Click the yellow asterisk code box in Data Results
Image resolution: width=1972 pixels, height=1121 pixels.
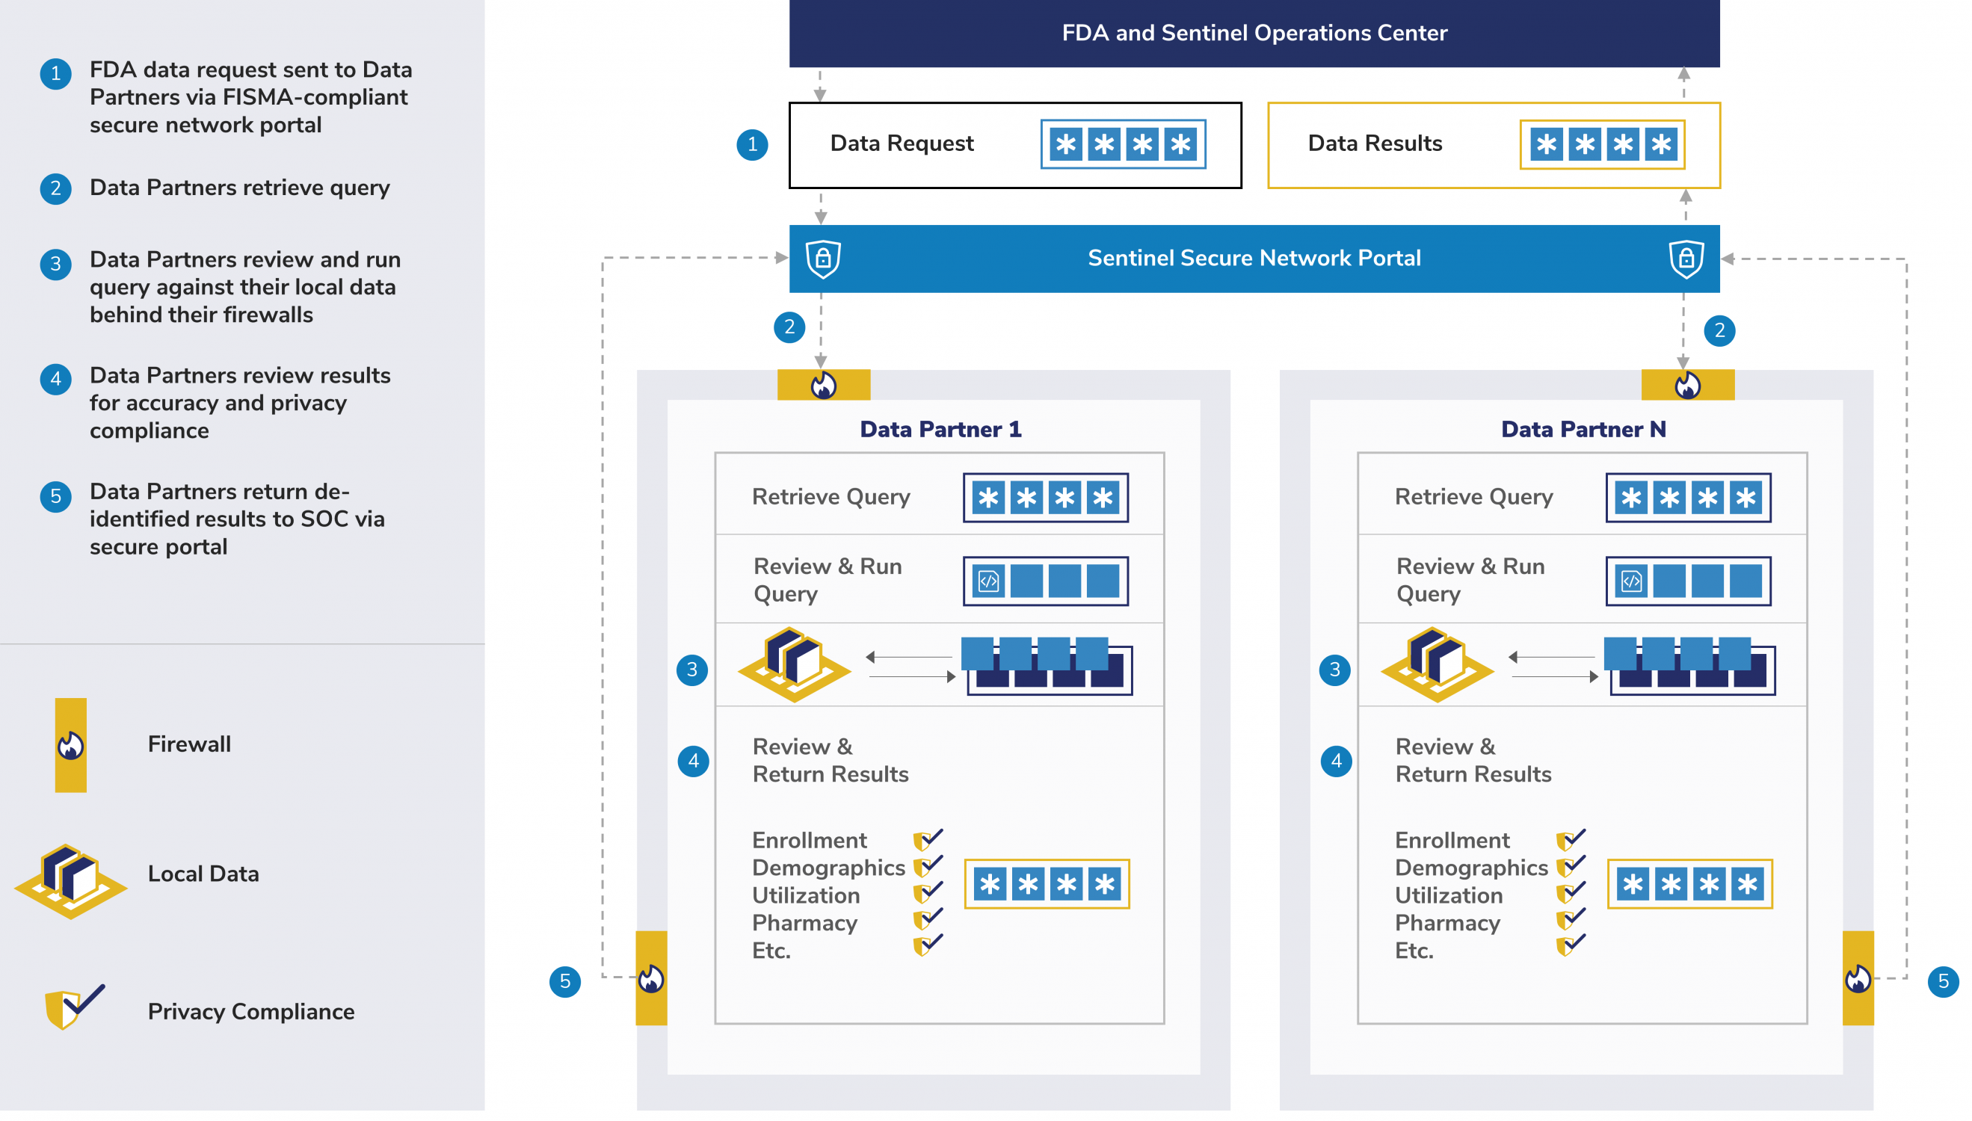[1603, 144]
